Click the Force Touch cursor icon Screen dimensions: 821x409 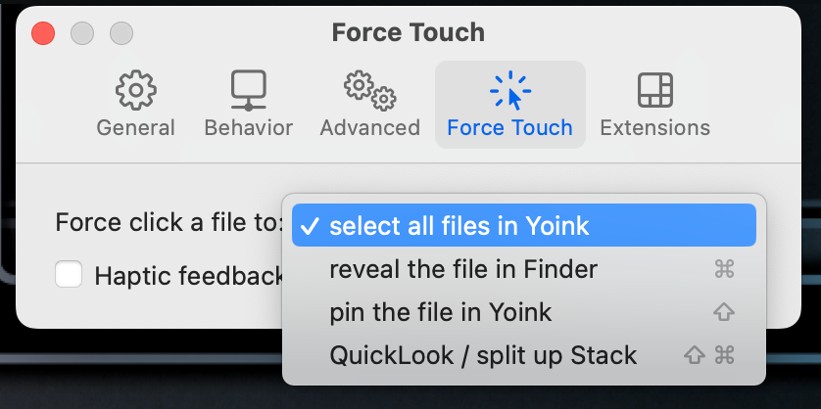click(x=509, y=91)
